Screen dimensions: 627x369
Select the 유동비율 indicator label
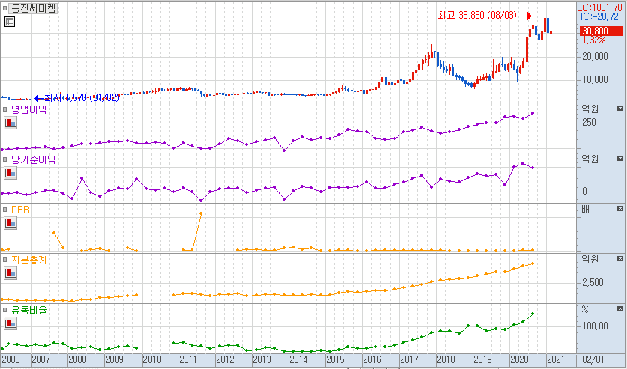28,310
